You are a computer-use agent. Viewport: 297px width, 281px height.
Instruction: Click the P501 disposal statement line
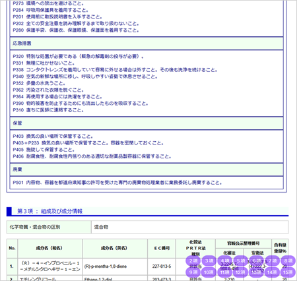pos(117,183)
